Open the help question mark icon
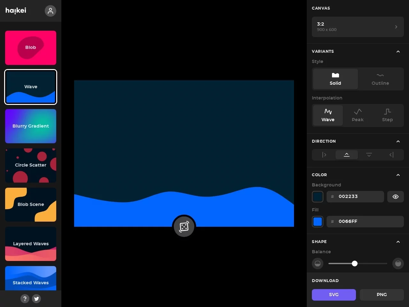The image size is (409, 307). 25,299
